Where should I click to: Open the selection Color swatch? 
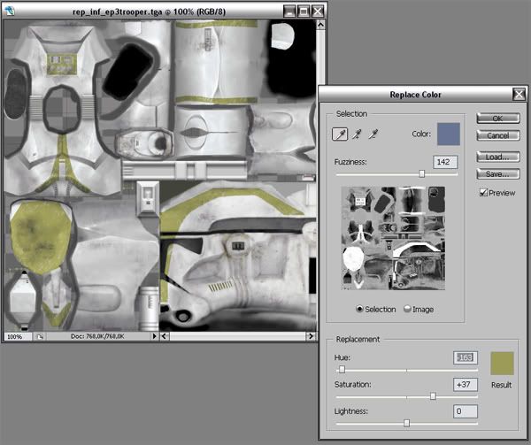[449, 134]
